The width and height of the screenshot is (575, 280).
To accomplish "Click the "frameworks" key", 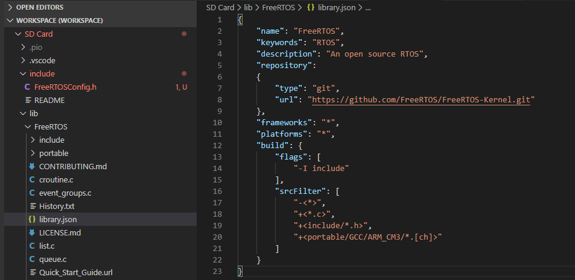I will pyautogui.click(x=284, y=122).
